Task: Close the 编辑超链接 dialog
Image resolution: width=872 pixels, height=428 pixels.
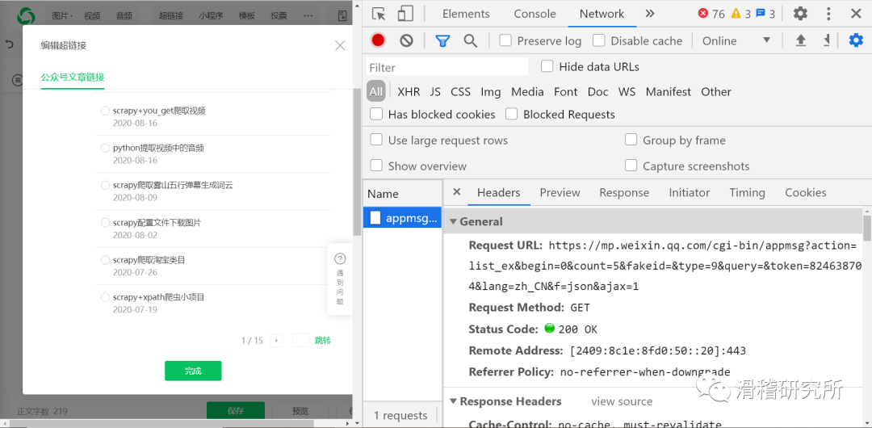Action: [x=340, y=46]
